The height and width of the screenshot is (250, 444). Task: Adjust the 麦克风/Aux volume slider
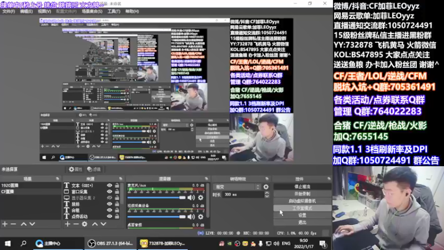pyautogui.click(x=157, y=198)
